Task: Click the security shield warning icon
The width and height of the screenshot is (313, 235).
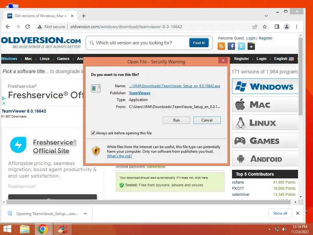Action: [x=96, y=151]
